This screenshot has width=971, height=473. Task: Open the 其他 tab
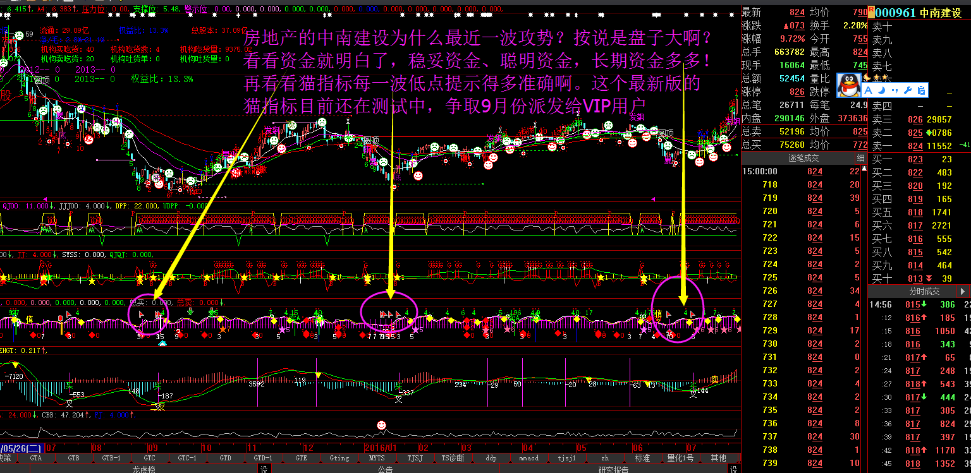[718, 458]
